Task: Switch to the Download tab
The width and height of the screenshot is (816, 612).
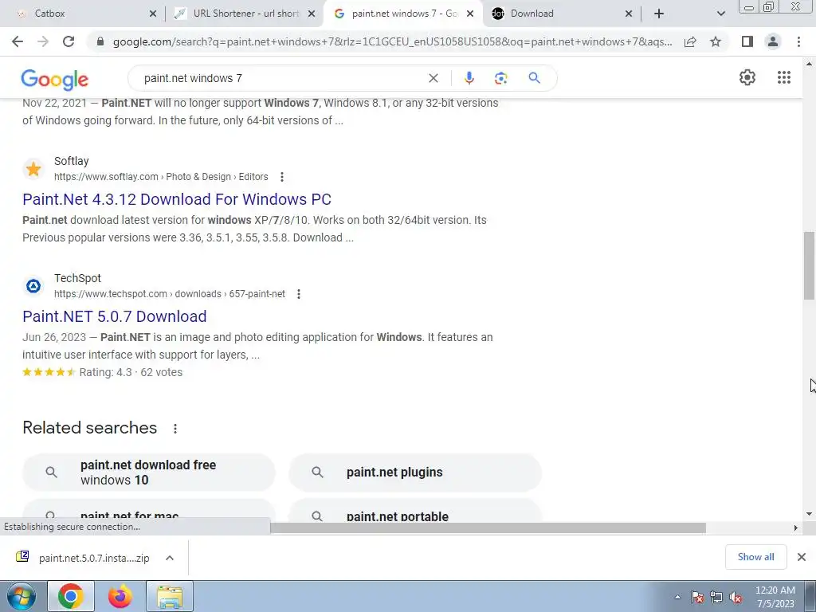Action: 563,14
